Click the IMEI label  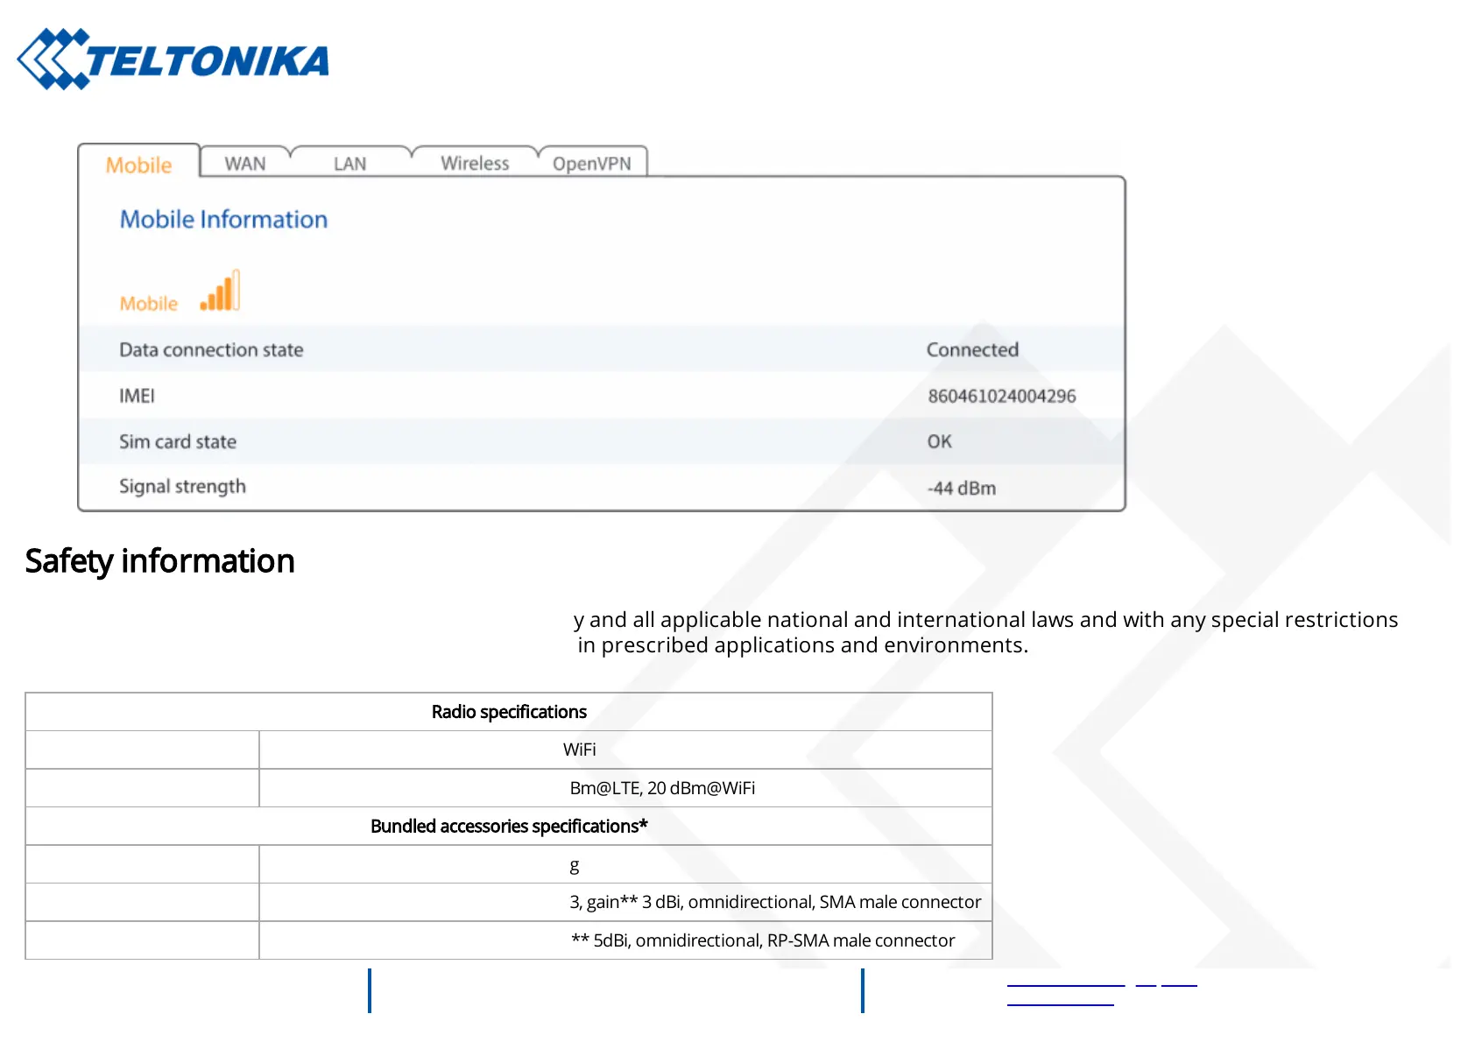pyautogui.click(x=137, y=396)
